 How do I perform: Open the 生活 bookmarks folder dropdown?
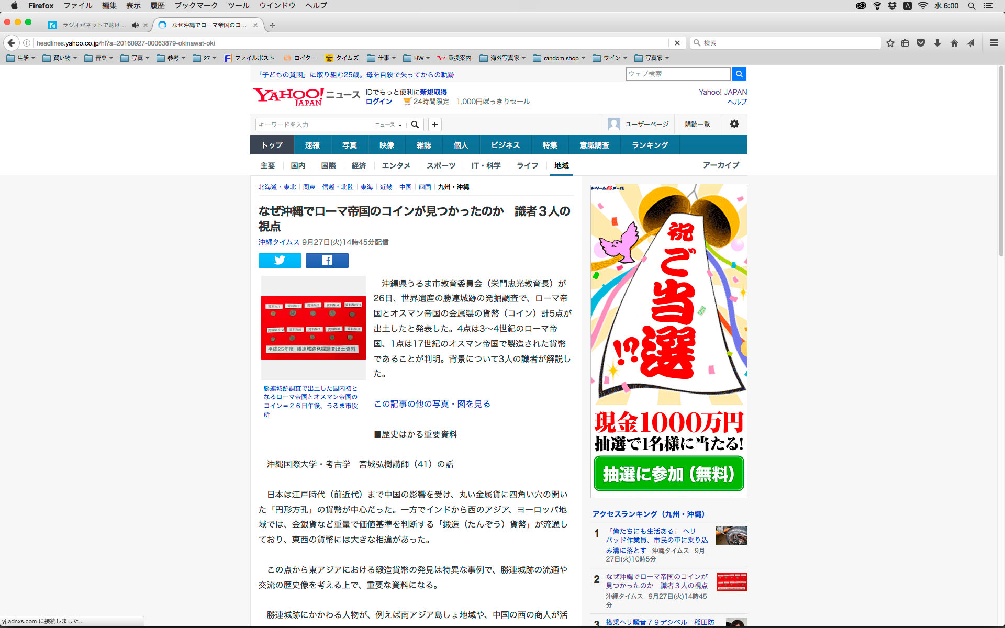point(21,58)
